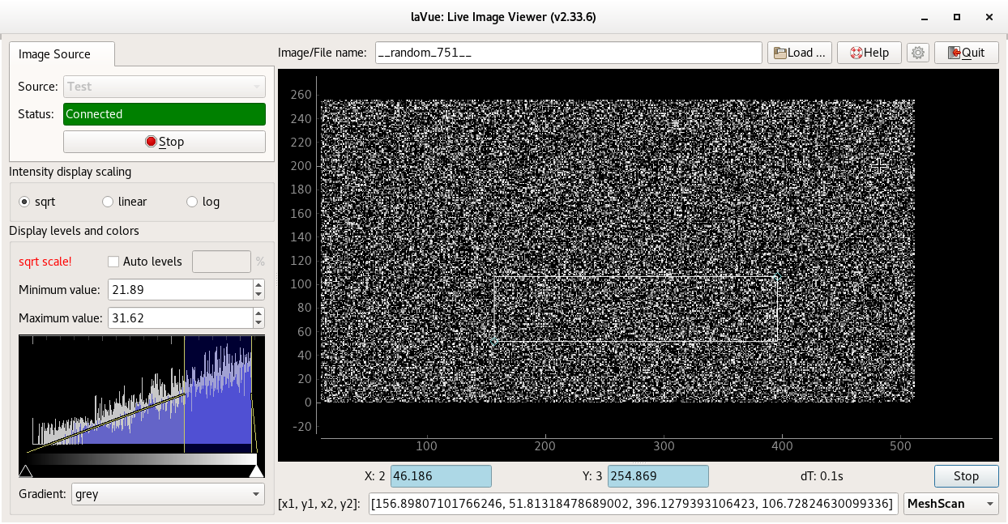The height and width of the screenshot is (524, 1008).
Task: Click the grey gradient color bar
Action: click(x=142, y=459)
